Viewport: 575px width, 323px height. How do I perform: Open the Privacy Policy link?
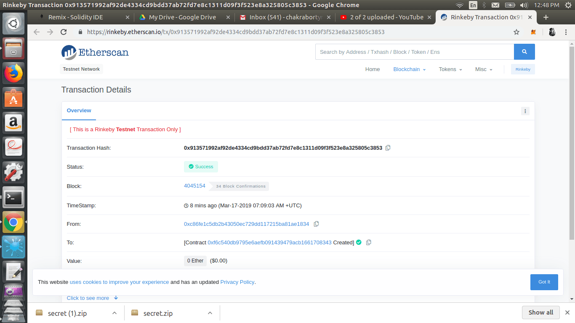point(237,282)
